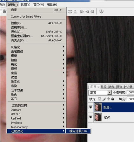The width and height of the screenshot is (134, 142).
Task: Open the 视图(V) menu
Action: pos(25,5)
